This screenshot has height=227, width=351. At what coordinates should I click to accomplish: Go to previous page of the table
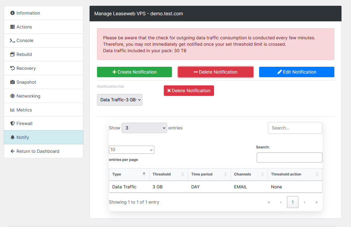click(281, 202)
